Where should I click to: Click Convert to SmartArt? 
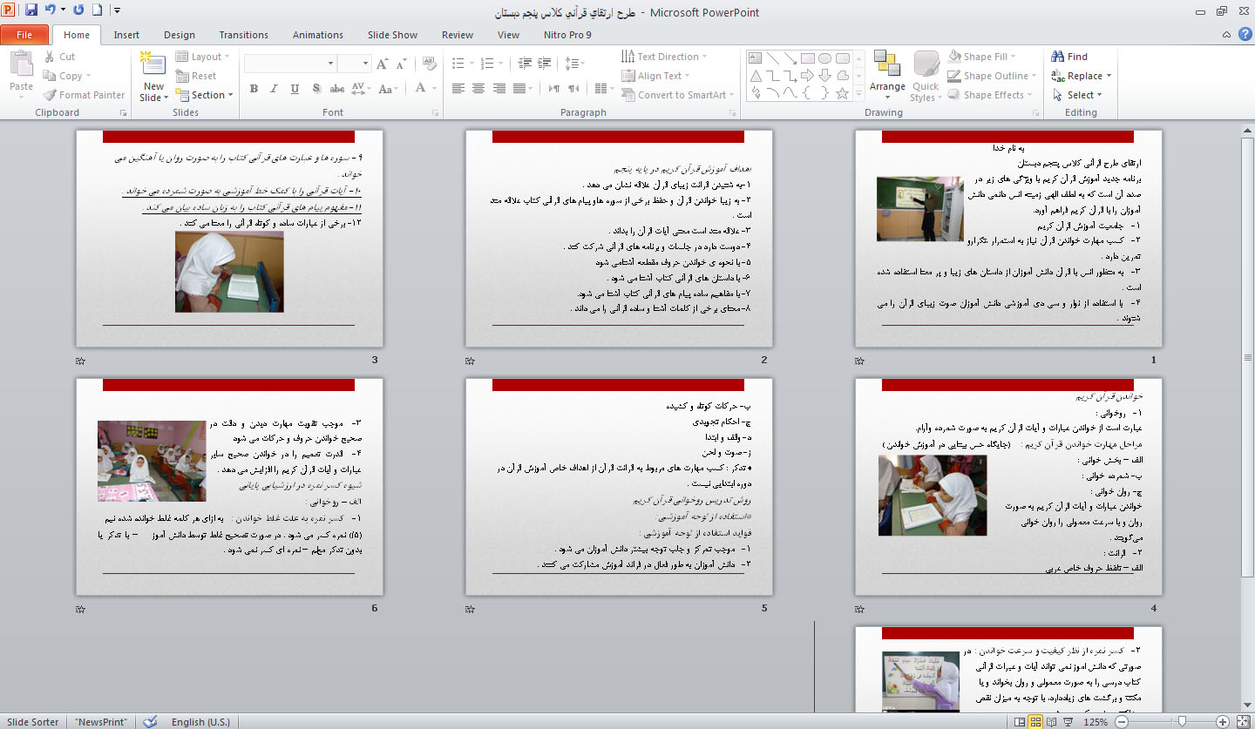point(677,95)
